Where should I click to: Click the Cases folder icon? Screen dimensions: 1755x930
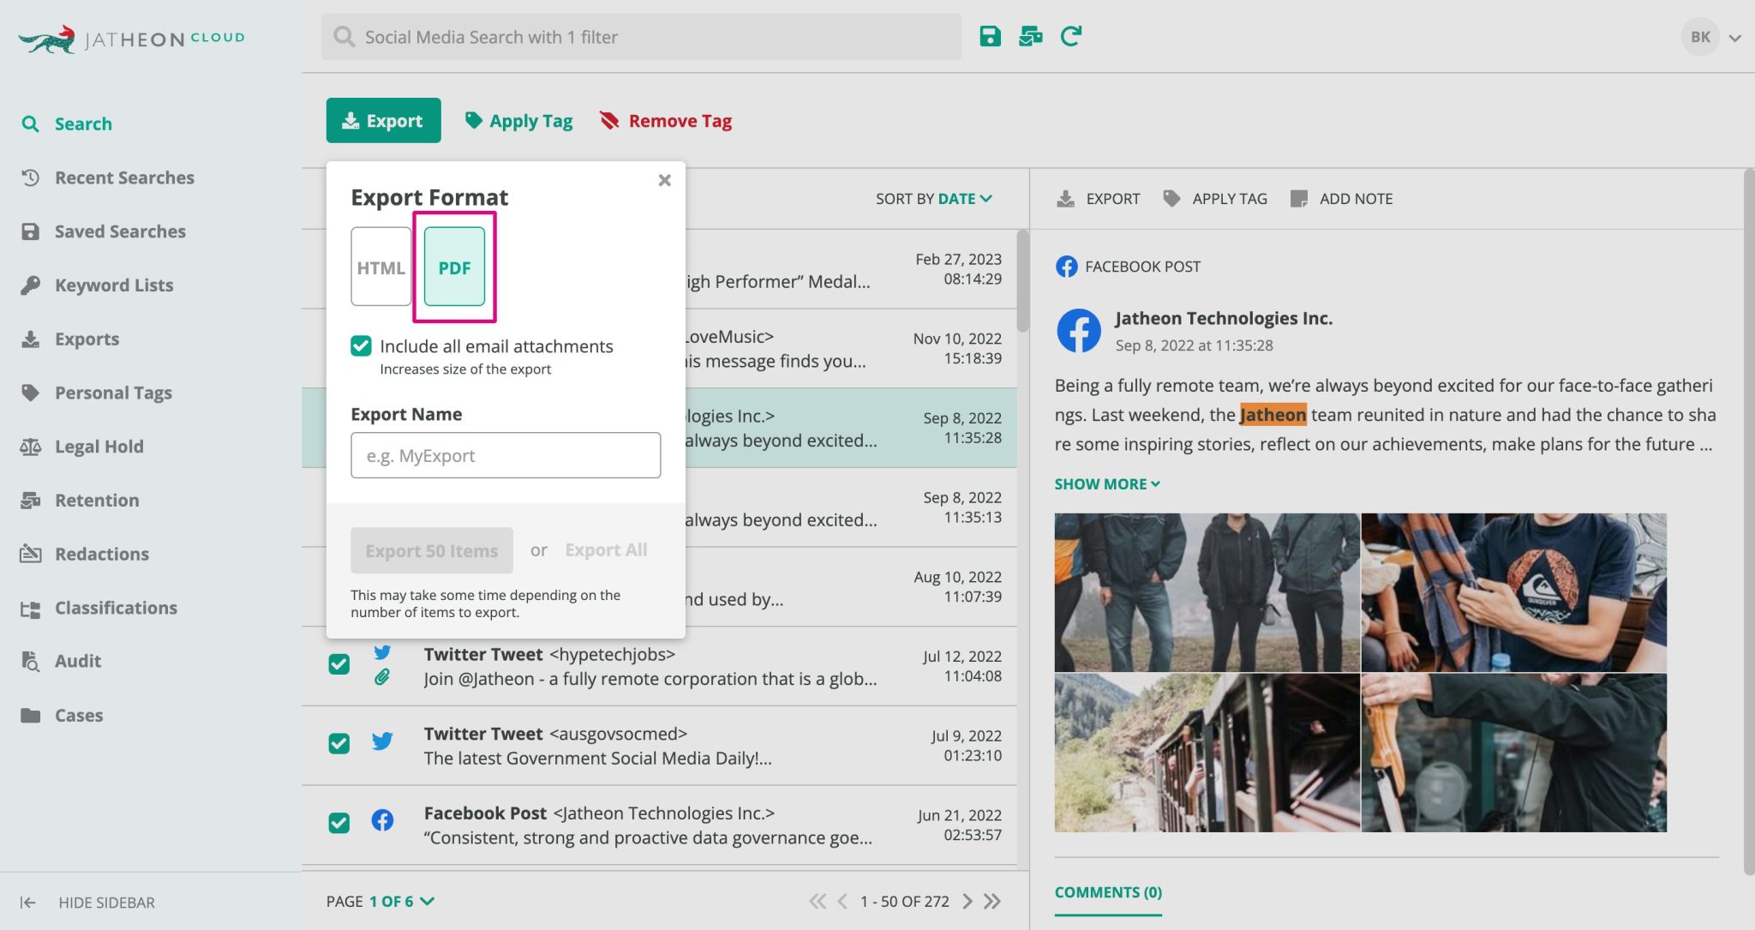[30, 715]
